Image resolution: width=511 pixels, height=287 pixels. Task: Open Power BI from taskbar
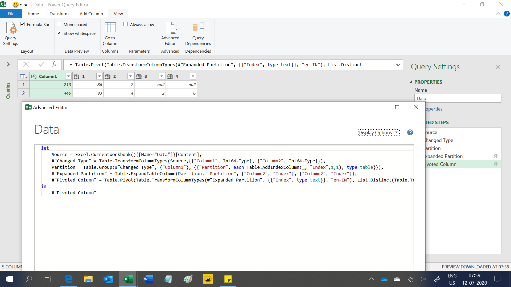208,279
